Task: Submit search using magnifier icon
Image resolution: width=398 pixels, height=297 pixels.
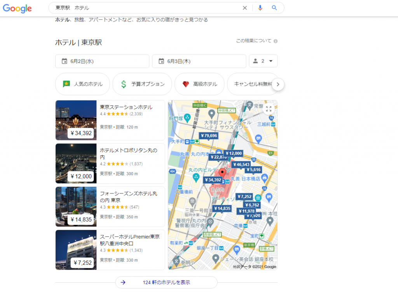Action: pyautogui.click(x=274, y=8)
